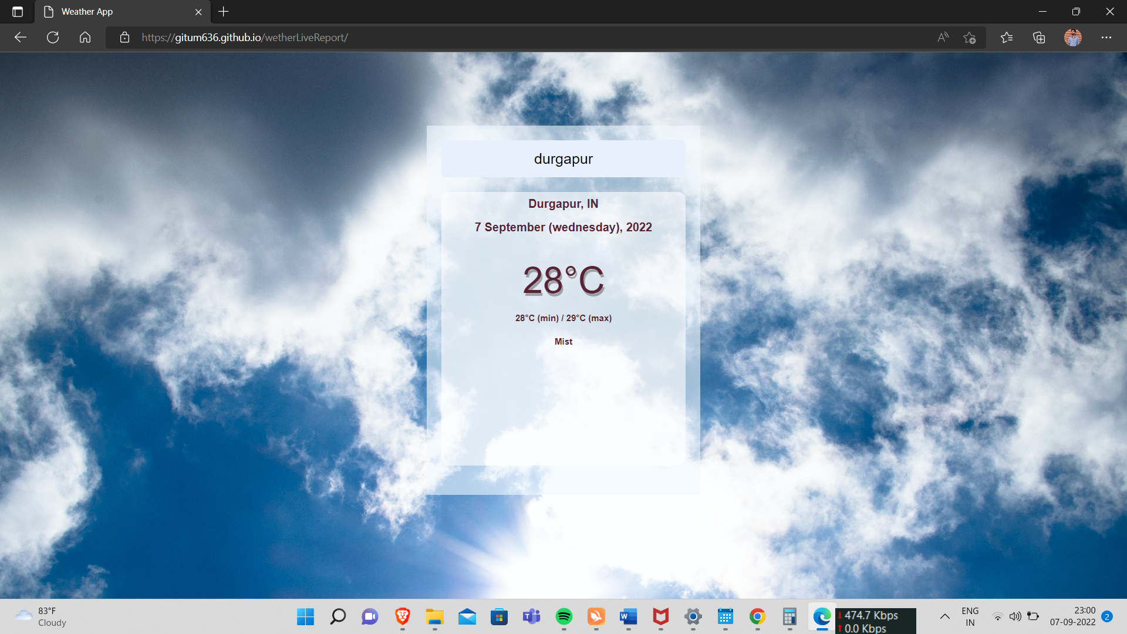Launch Brave browser from taskbar
The image size is (1127, 634).
point(402,616)
